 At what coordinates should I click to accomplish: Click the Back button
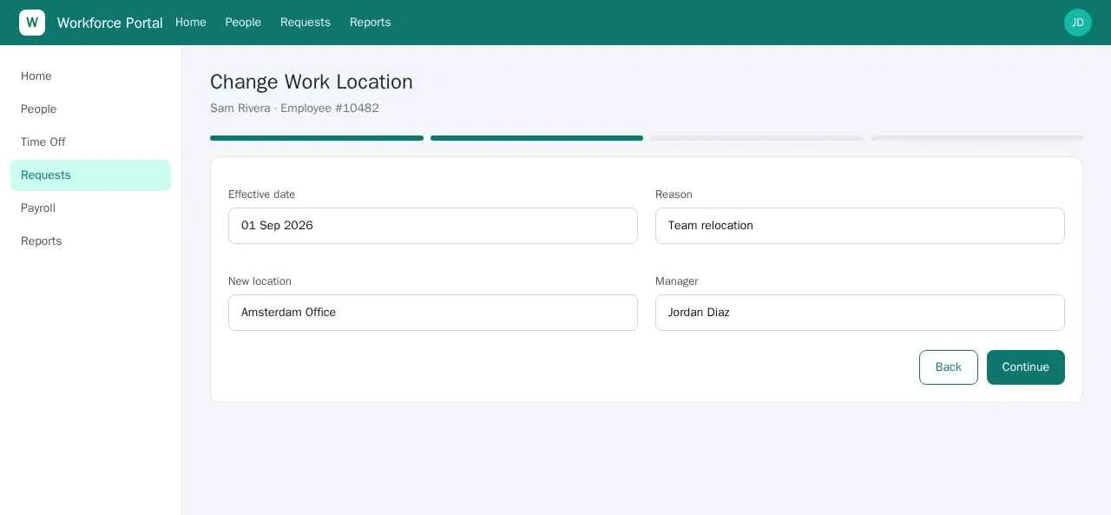[x=949, y=367]
